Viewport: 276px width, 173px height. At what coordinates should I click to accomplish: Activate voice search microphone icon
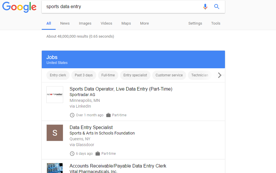(x=205, y=6)
